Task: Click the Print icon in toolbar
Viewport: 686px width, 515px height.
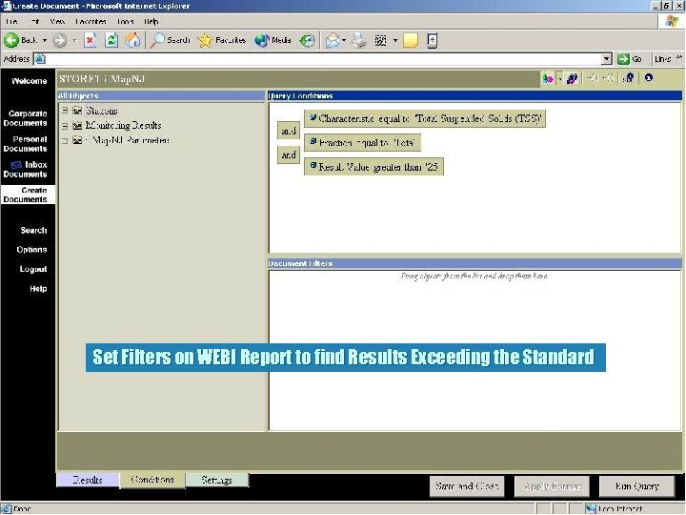Action: [x=359, y=40]
